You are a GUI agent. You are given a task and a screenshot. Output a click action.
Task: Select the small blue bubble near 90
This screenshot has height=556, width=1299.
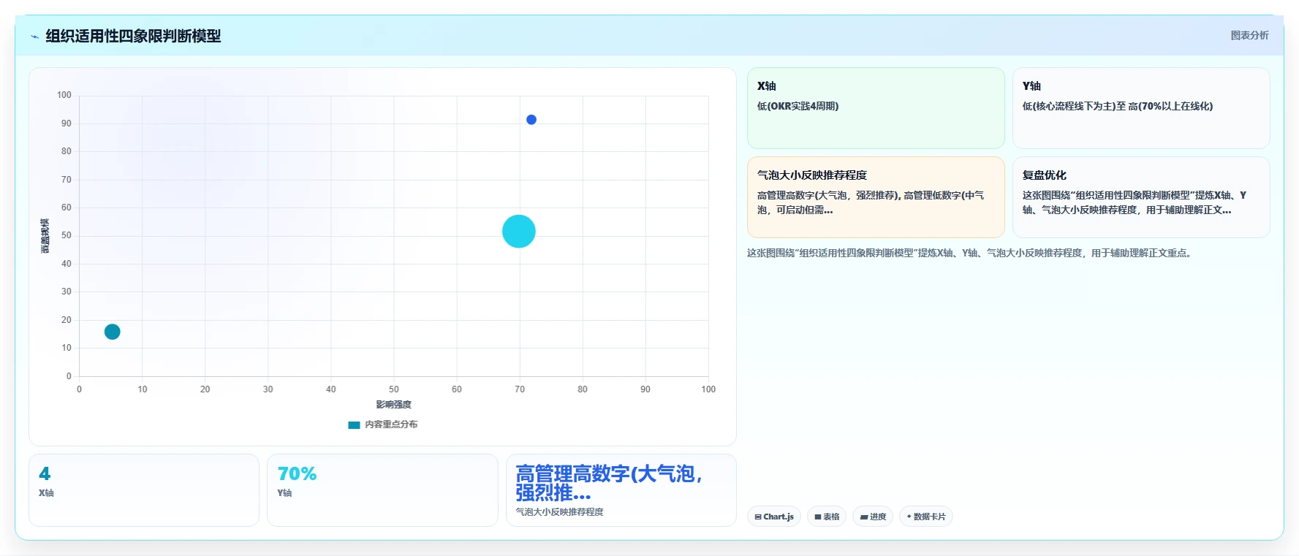[x=531, y=120]
